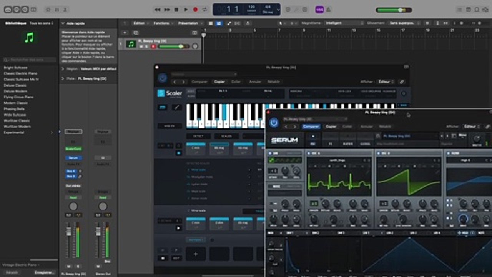Viewport: 492px width, 277px height.
Task: Toggle Serum OSC B enable switch
Action: (379, 154)
